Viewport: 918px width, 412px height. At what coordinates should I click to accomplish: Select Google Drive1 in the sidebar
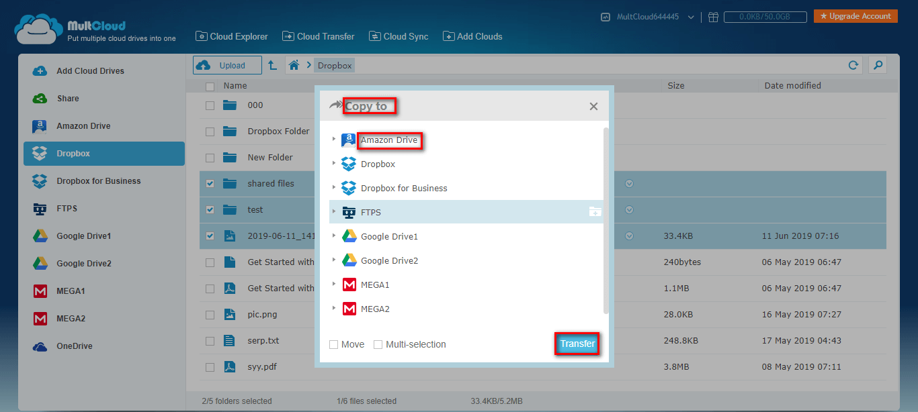coord(104,236)
